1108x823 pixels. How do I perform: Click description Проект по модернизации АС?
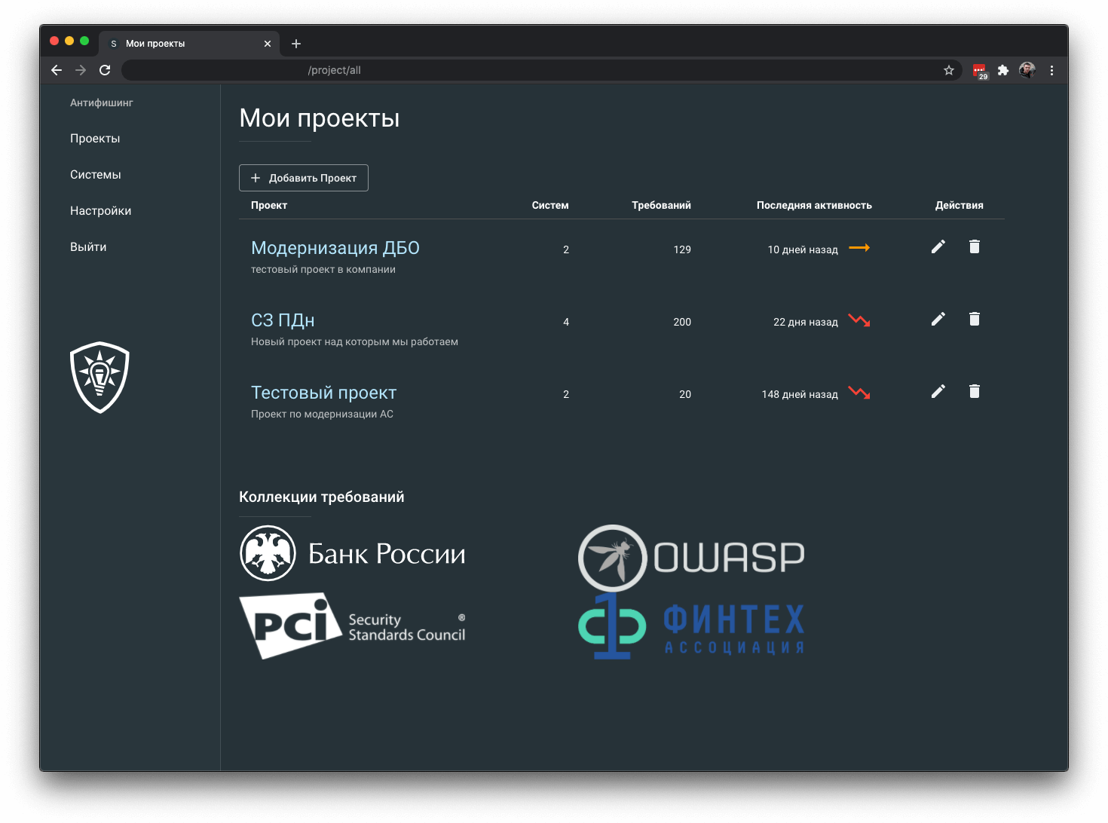point(322,414)
